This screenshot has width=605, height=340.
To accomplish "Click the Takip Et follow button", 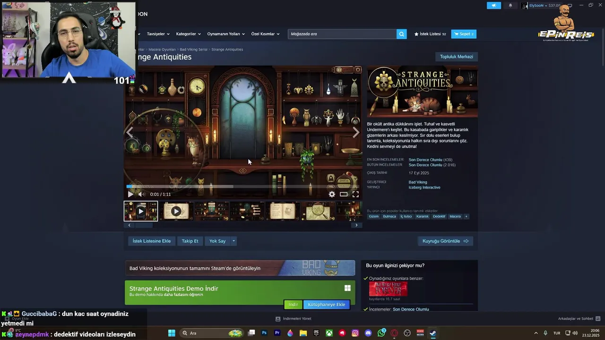I will point(190,241).
